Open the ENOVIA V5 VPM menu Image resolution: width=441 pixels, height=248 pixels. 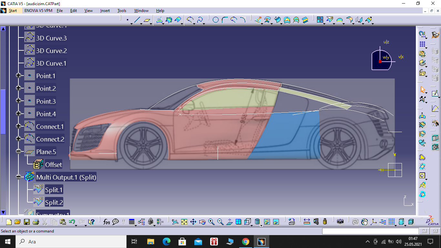pyautogui.click(x=38, y=11)
